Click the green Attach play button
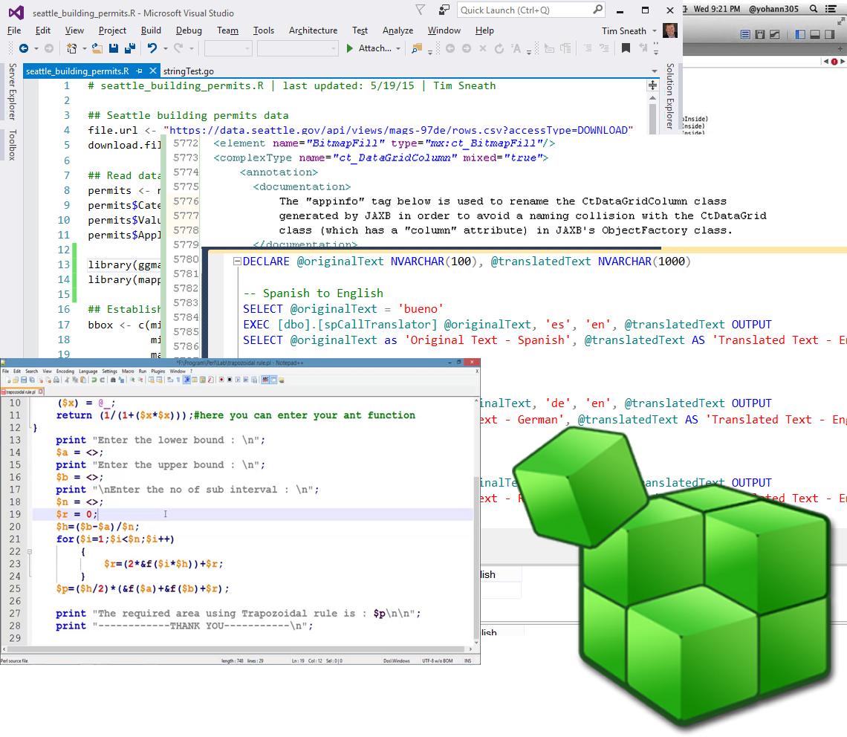Screen dimensions: 847x737 (349, 48)
